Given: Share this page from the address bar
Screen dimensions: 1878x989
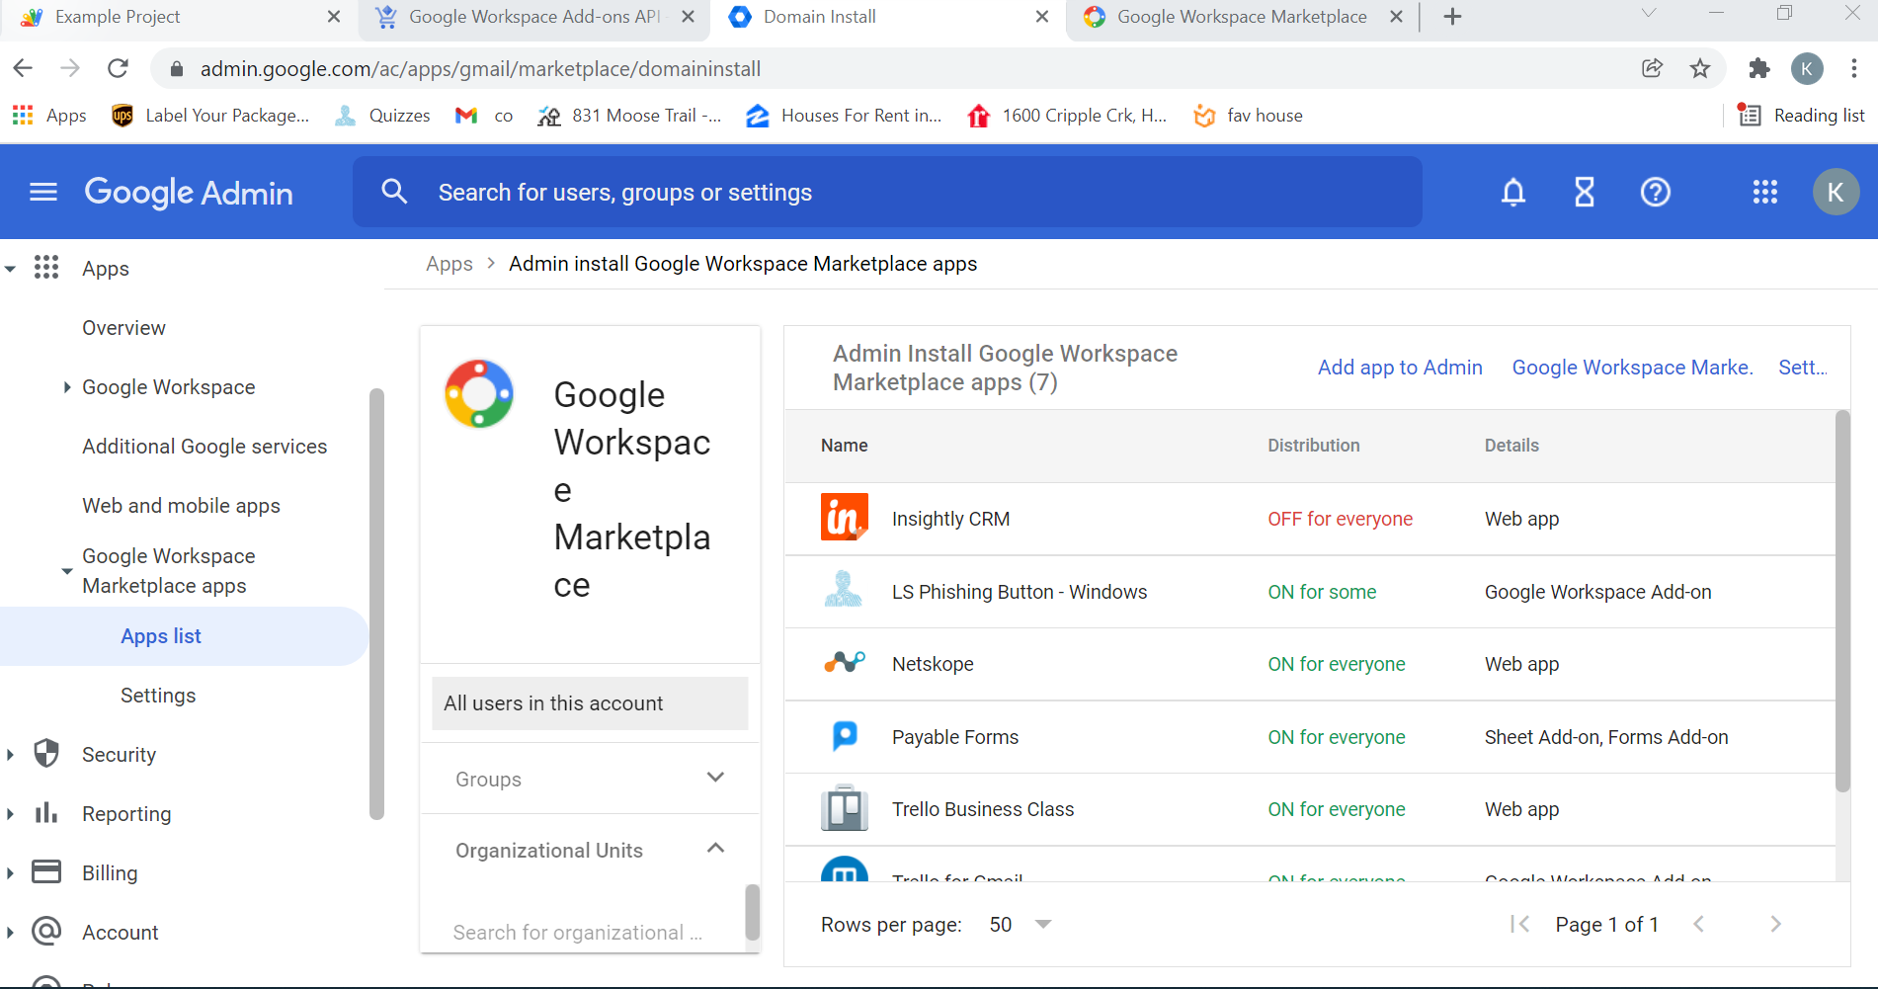Looking at the screenshot, I should point(1652,68).
